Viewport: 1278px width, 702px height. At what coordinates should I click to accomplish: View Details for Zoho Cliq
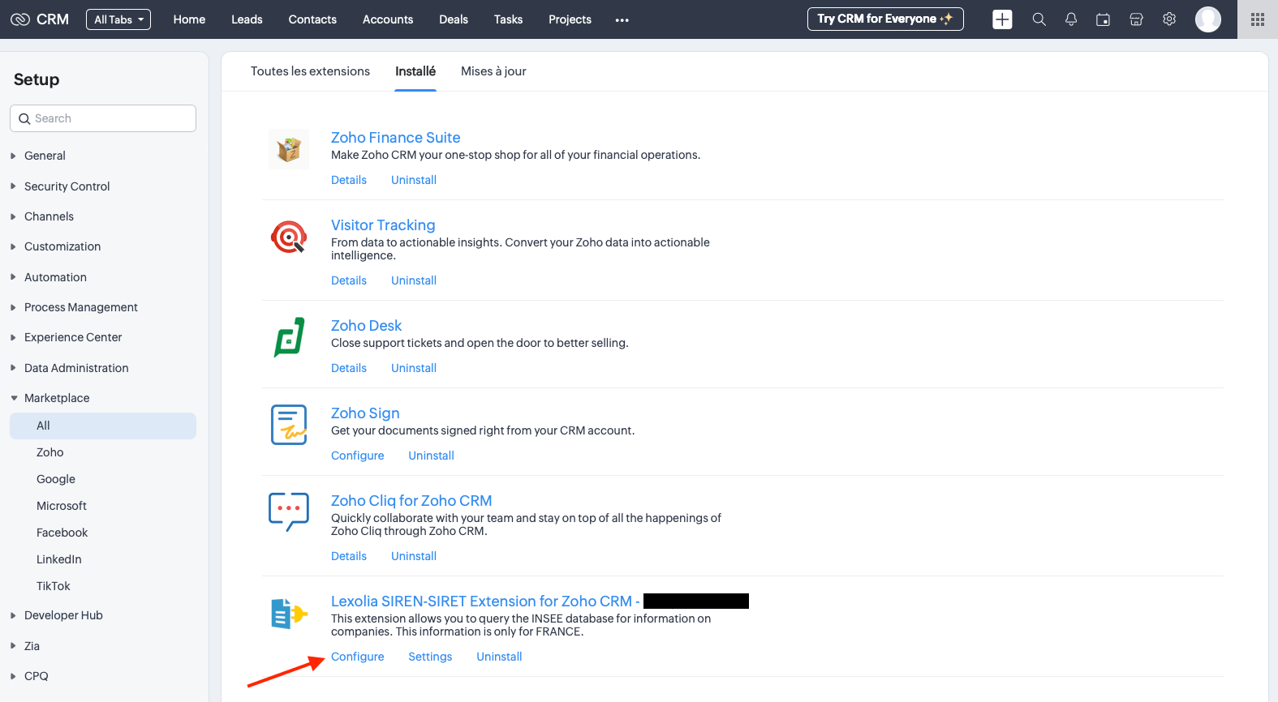point(349,556)
